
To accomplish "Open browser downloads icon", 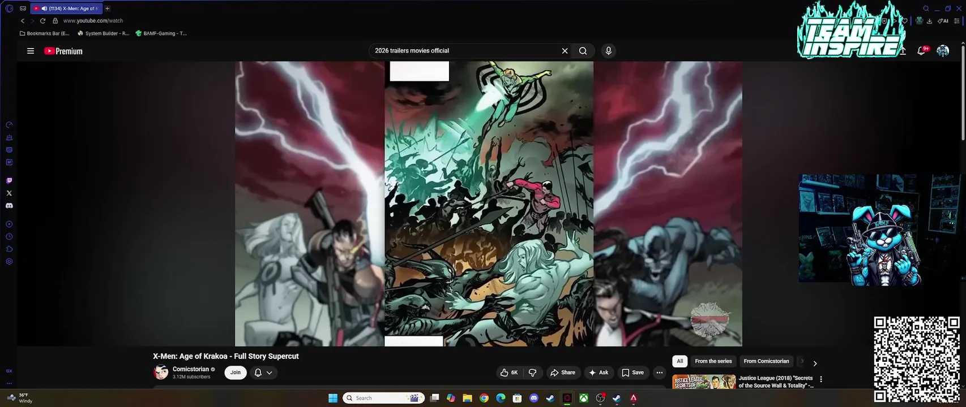I will coord(930,21).
